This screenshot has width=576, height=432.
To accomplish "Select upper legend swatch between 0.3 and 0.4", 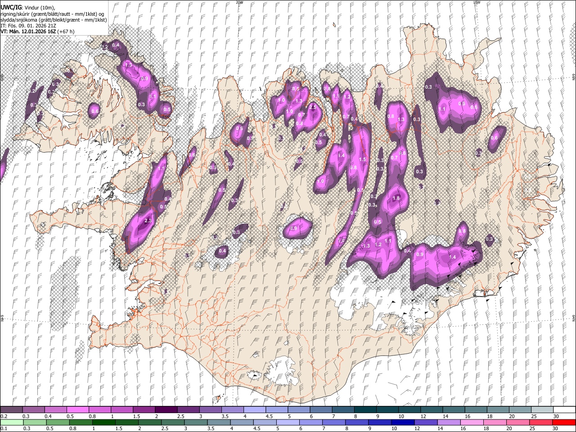I will (34, 410).
